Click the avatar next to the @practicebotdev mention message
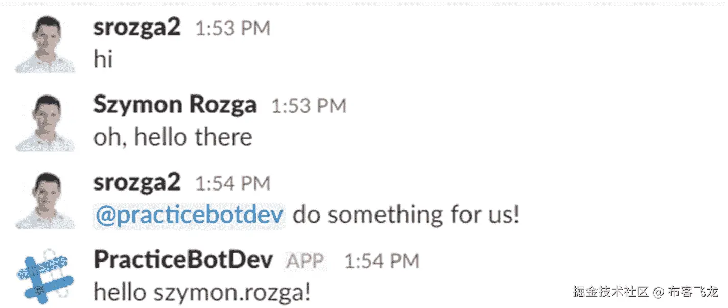Viewport: 728px width, 308px height. (x=45, y=200)
